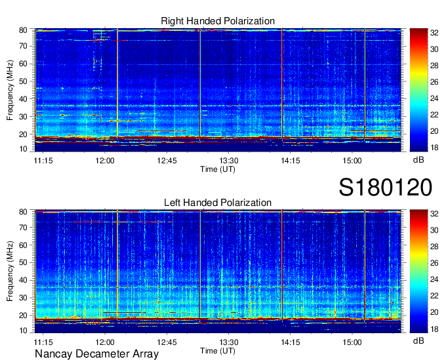Click the 10 MHz tick on the bottom plot
446x362 pixels.
(x=23, y=330)
